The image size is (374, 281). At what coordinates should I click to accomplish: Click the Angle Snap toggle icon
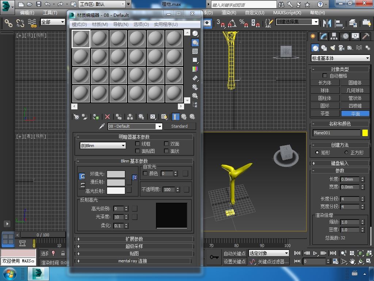coord(232,23)
